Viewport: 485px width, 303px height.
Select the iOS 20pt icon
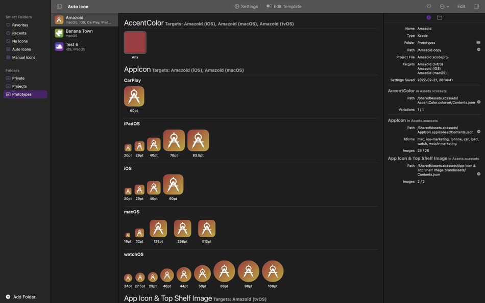pos(128,191)
